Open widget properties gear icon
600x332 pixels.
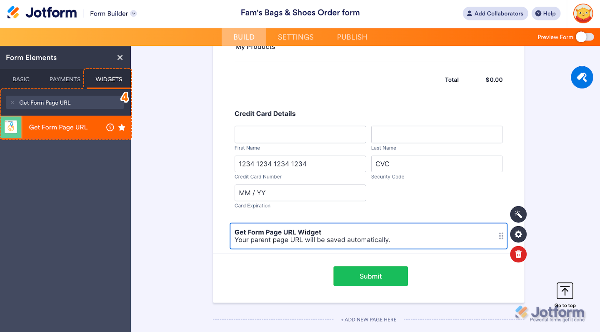tap(518, 234)
